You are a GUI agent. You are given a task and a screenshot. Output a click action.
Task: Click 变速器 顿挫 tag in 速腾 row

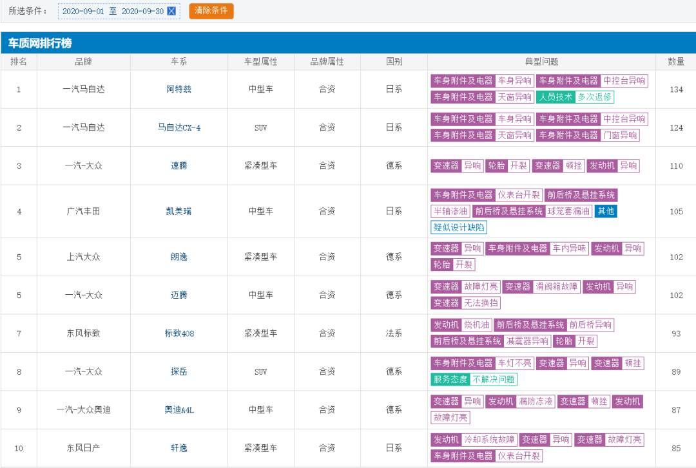point(558,165)
